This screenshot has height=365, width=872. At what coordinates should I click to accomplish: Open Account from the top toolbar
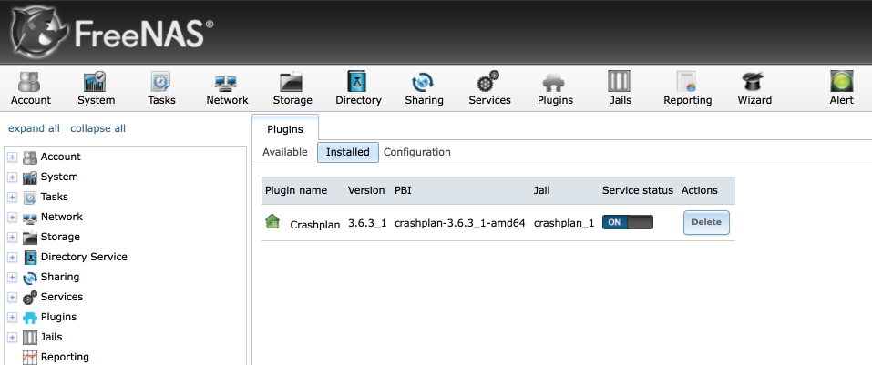coord(31,89)
